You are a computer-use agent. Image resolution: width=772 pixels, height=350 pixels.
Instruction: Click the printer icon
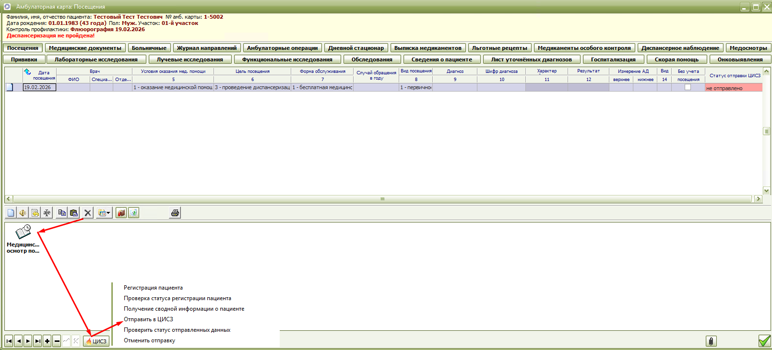pos(175,213)
